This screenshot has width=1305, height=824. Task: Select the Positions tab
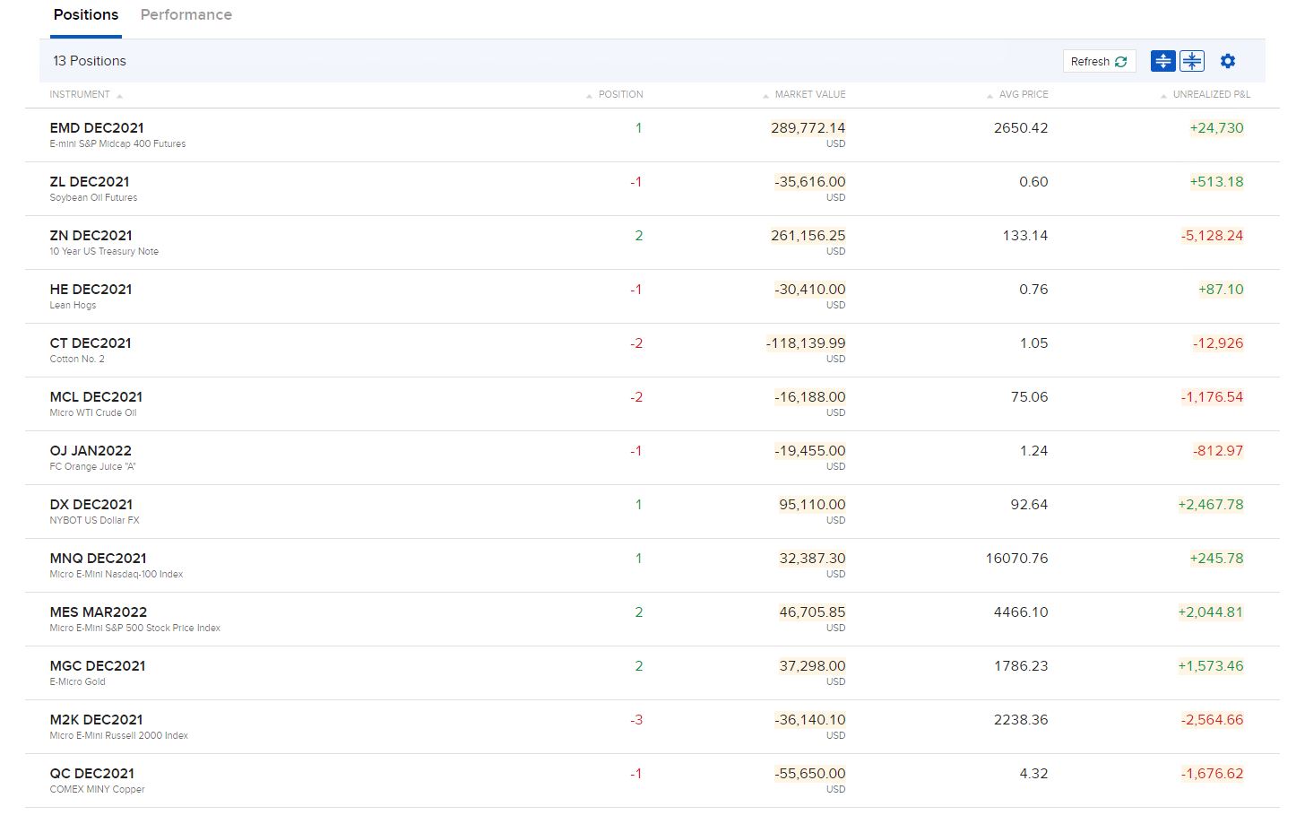pos(86,15)
